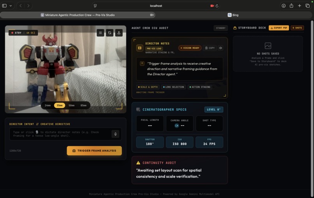This screenshot has height=198, width=314.
Task: Upload a frame with the upload icon
Action: tap(119, 33)
